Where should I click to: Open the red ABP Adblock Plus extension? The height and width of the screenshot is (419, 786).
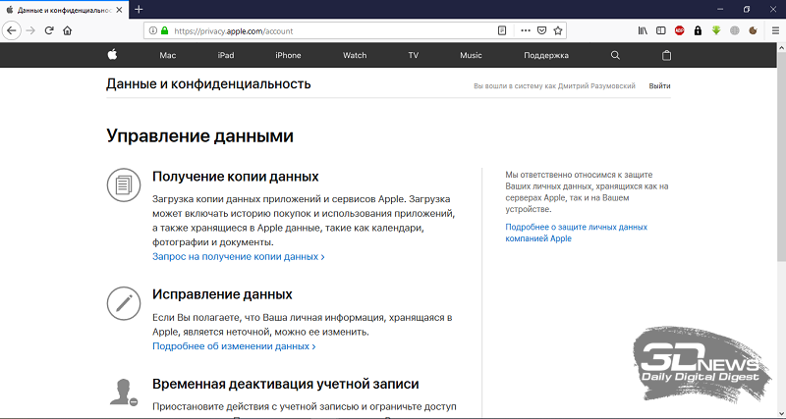pyautogui.click(x=679, y=30)
